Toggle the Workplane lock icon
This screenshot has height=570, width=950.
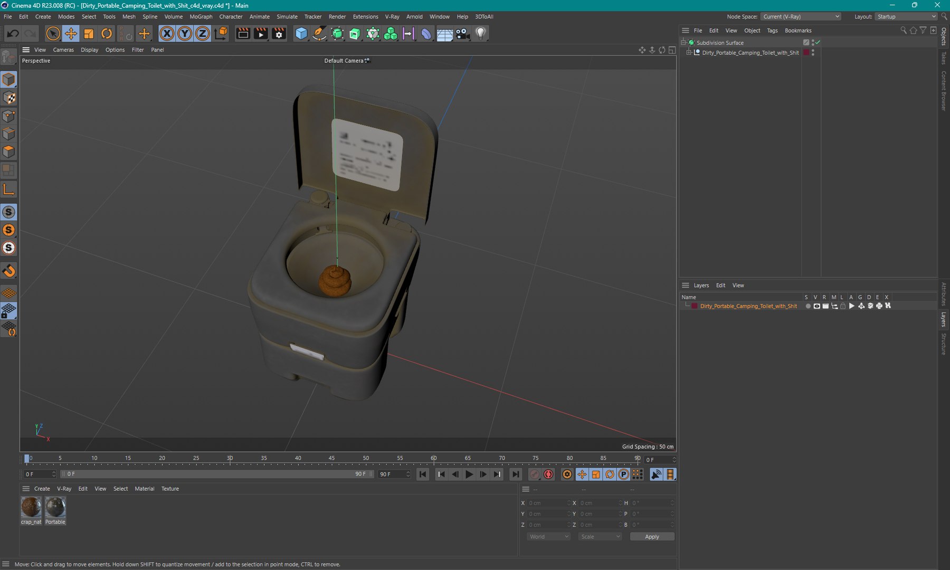click(x=9, y=311)
